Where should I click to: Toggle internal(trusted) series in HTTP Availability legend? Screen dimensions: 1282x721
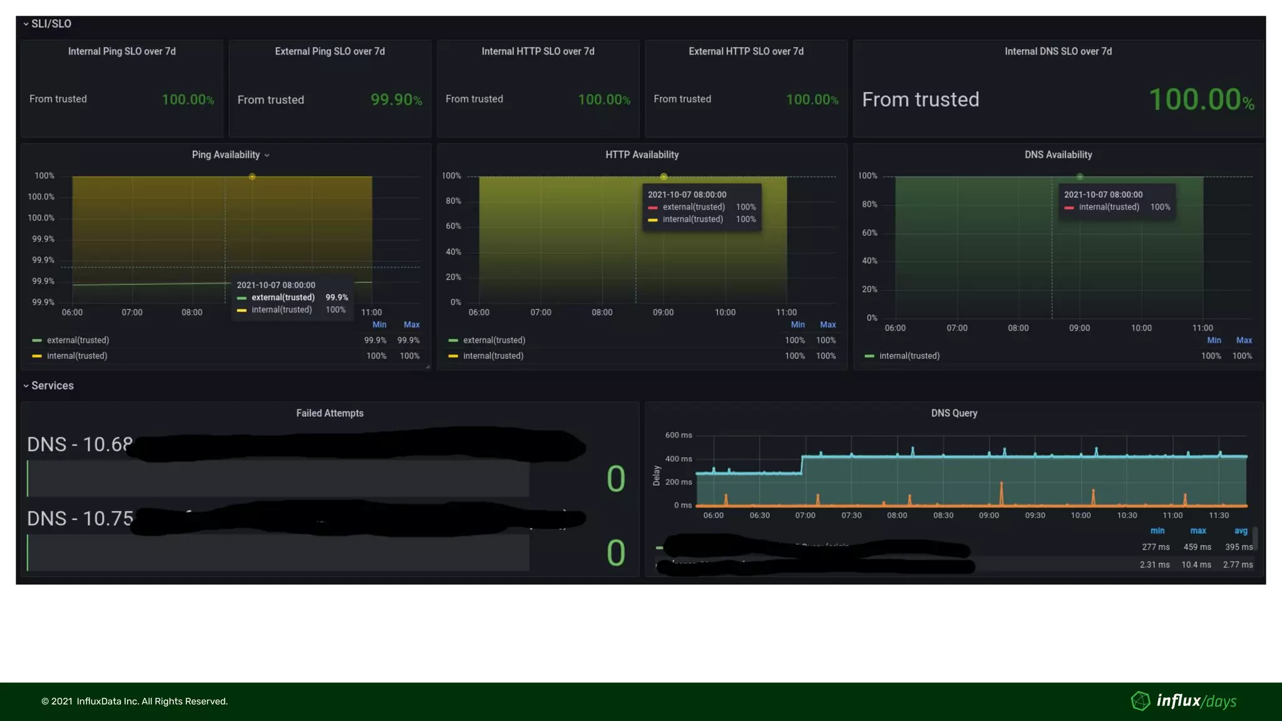click(x=493, y=356)
